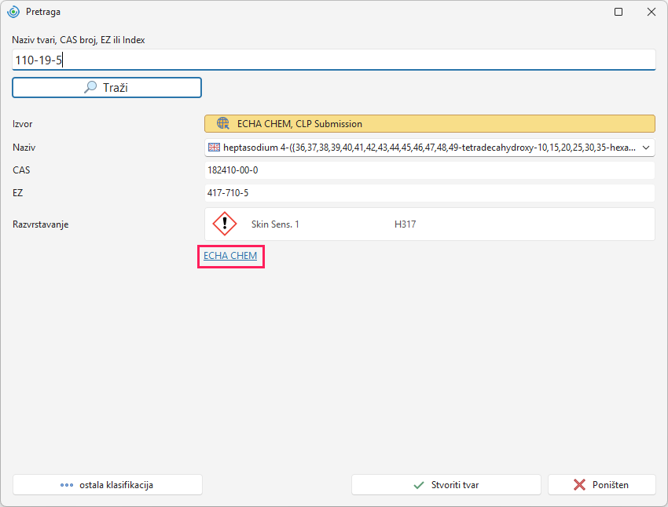Screen dimensions: 668x507
Task: Click the UK flag icon in Naziv field
Action: point(214,148)
